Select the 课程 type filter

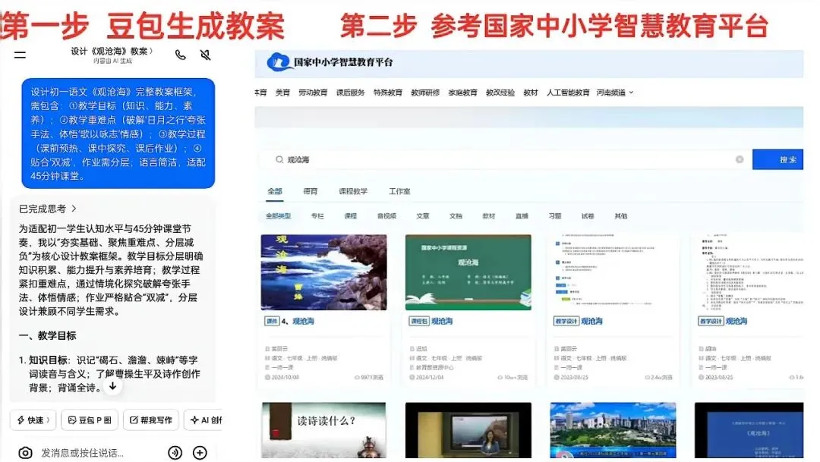pyautogui.click(x=350, y=216)
